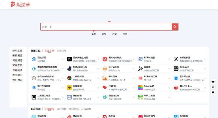This screenshot has height=118, width=218.
Task: Click the 二维码生成器 black square icon
Action: pos(34,97)
